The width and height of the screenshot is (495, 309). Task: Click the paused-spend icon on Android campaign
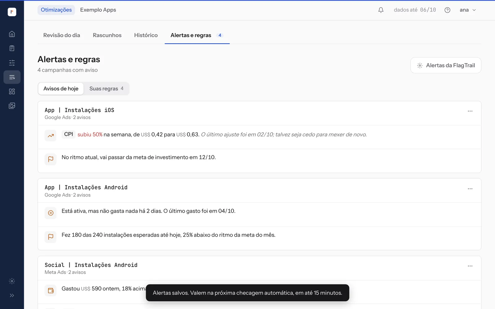(51, 213)
